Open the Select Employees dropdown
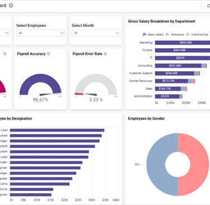 40,33
